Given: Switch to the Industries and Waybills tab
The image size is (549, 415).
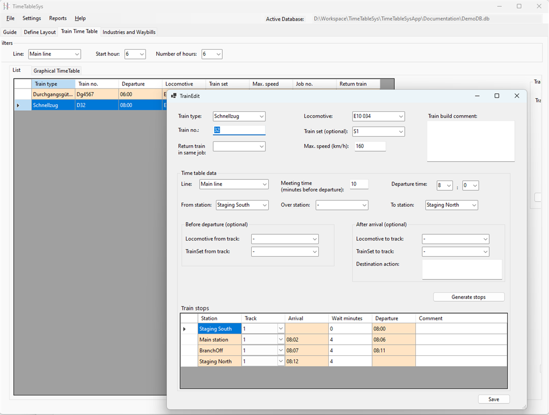Looking at the screenshot, I should point(129,32).
